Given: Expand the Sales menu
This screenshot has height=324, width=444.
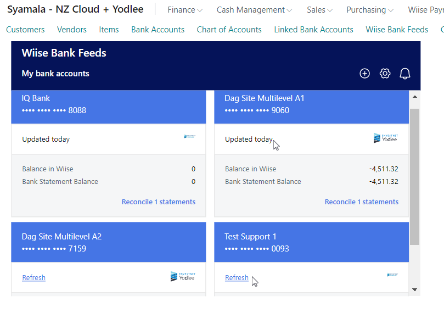Looking at the screenshot, I should coord(320,10).
